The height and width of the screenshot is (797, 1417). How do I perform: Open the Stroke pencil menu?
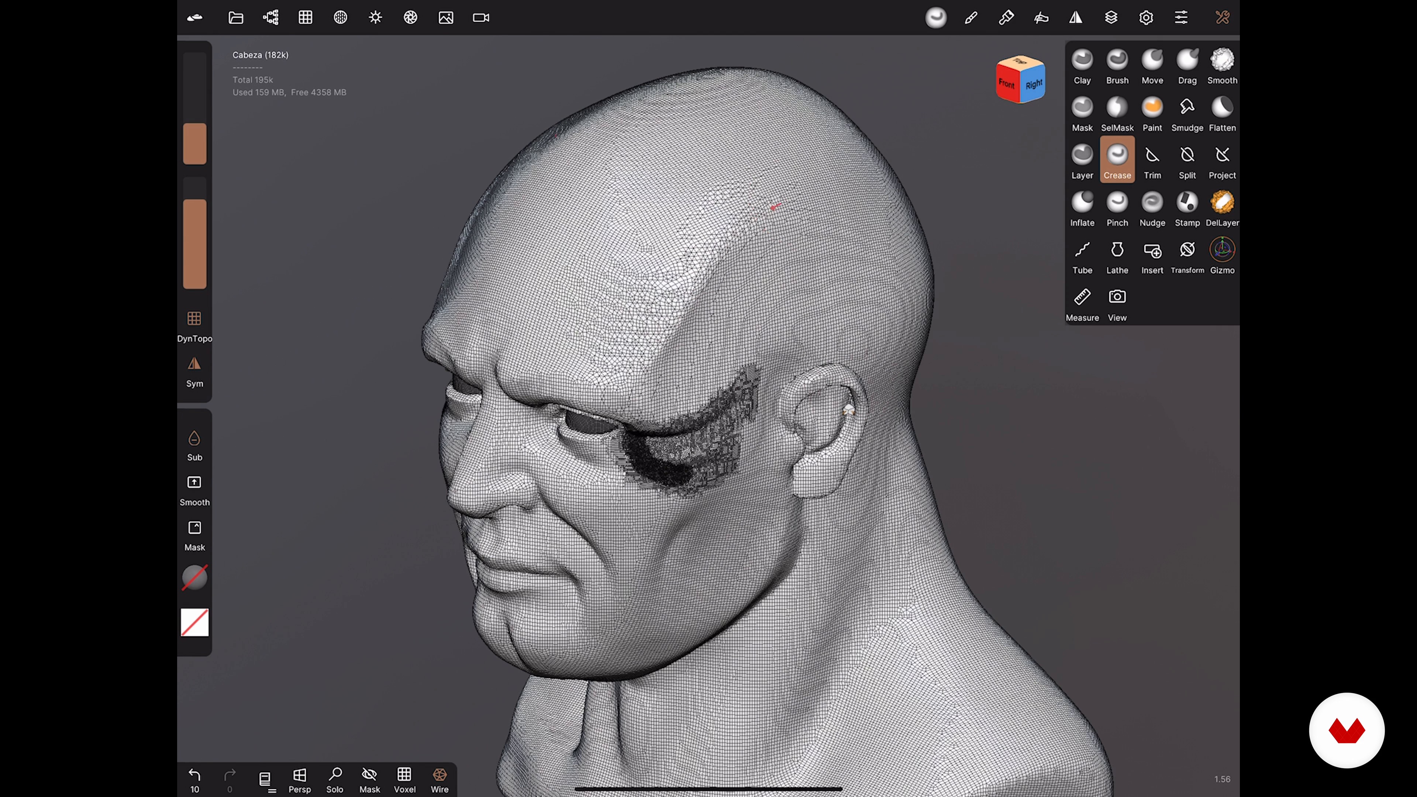[971, 18]
